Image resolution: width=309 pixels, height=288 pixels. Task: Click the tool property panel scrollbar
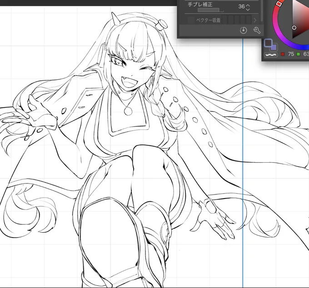(262, 11)
